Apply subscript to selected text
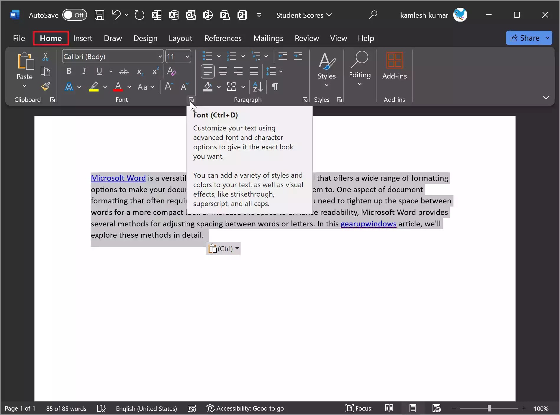This screenshot has width=560, height=415. tap(139, 71)
